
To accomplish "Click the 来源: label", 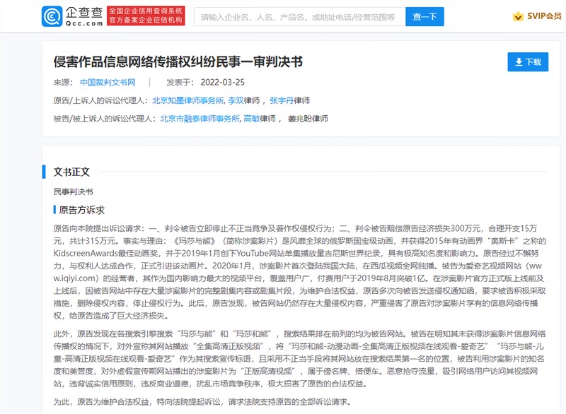I will pos(63,83).
